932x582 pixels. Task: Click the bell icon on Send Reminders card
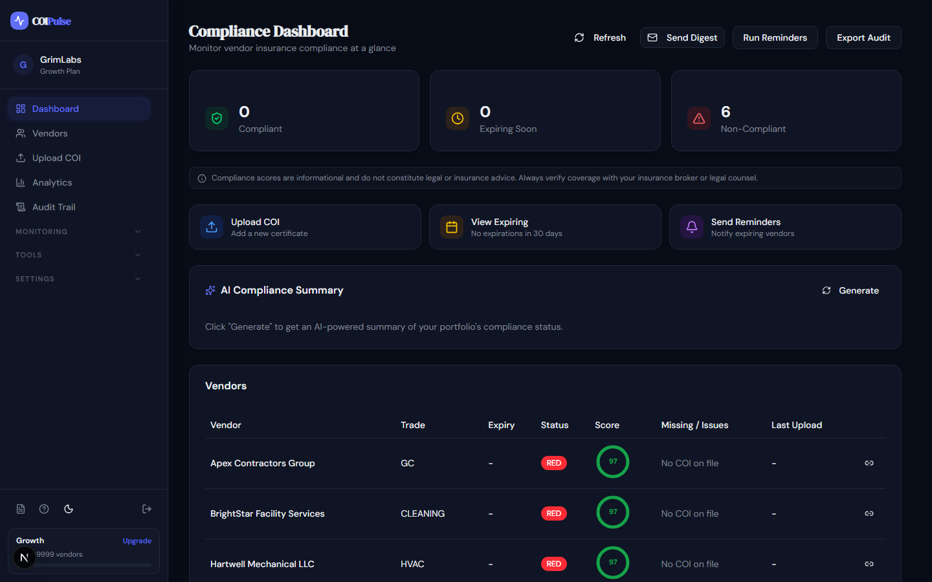pyautogui.click(x=692, y=227)
